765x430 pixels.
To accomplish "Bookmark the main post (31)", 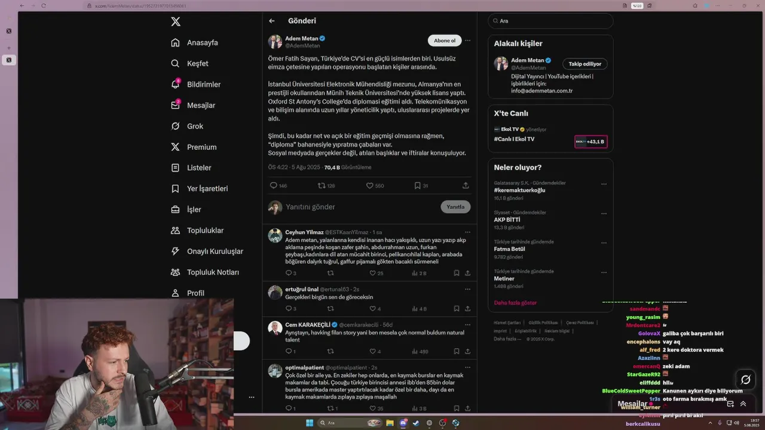I will tap(421, 186).
